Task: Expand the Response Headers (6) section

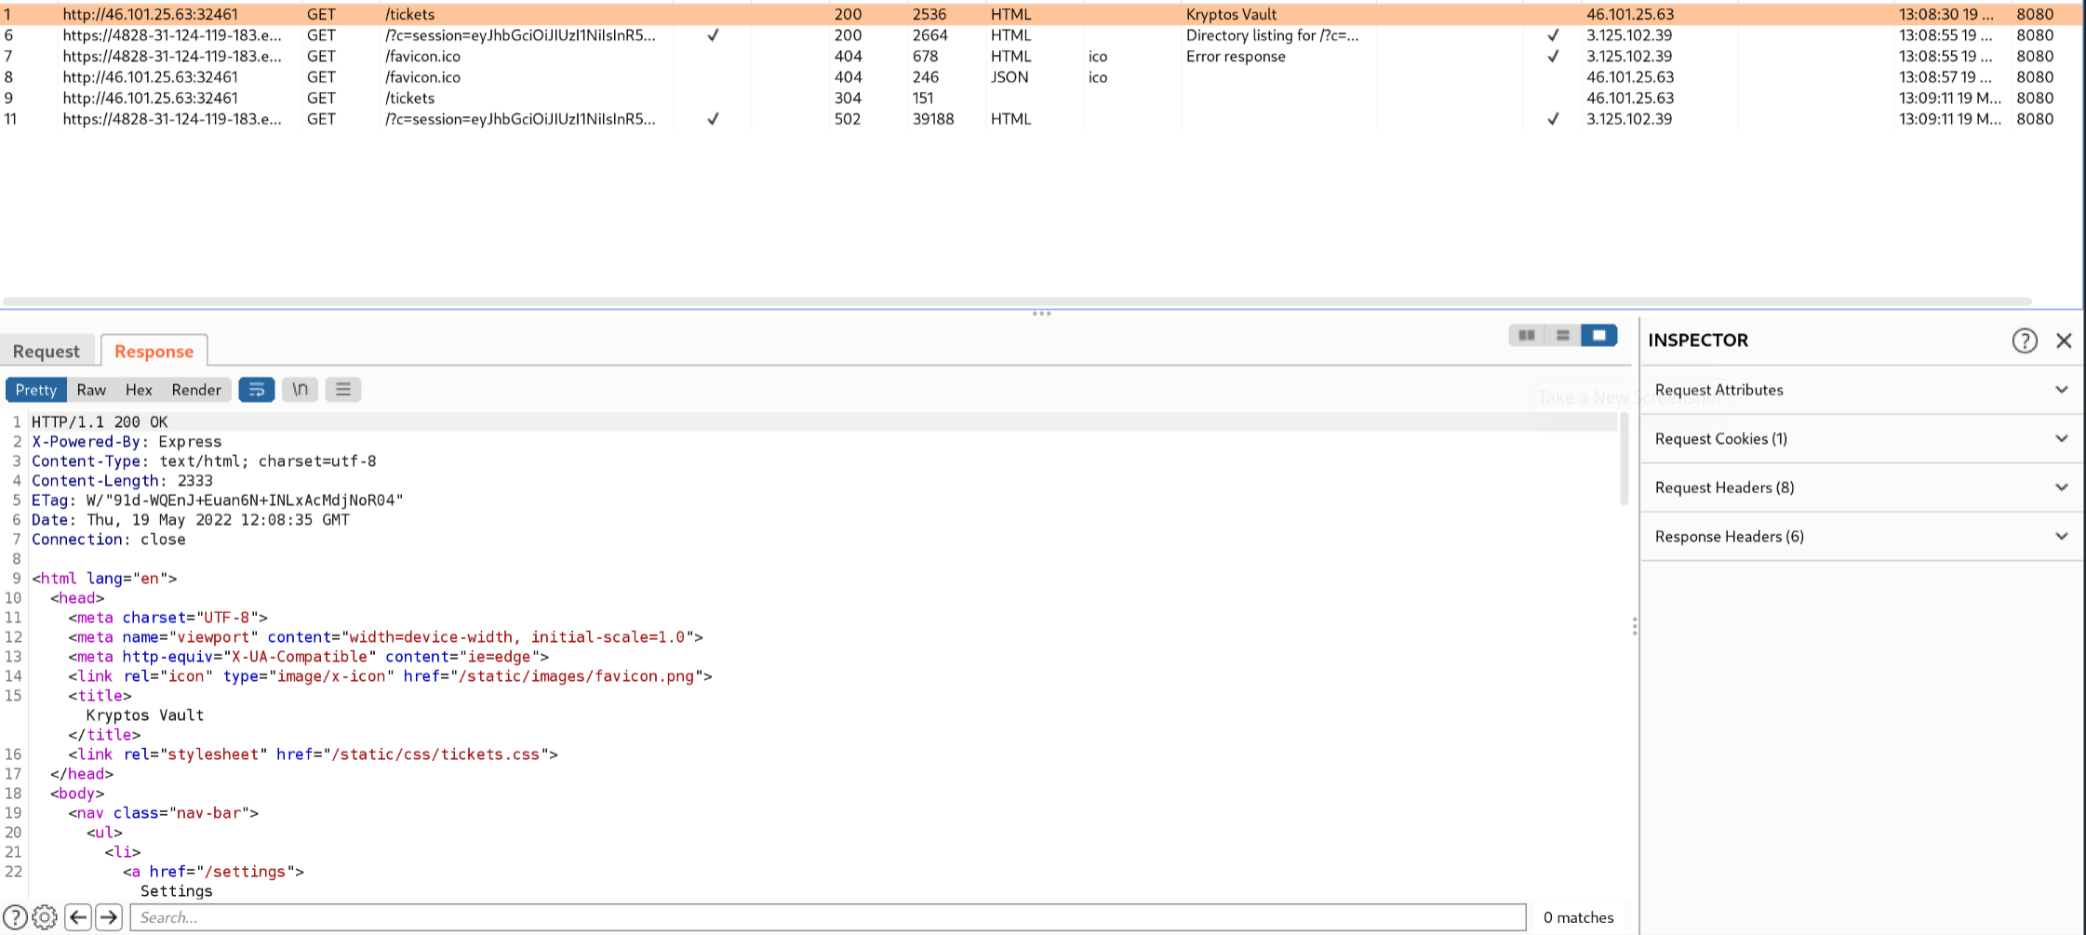Action: pos(1861,537)
